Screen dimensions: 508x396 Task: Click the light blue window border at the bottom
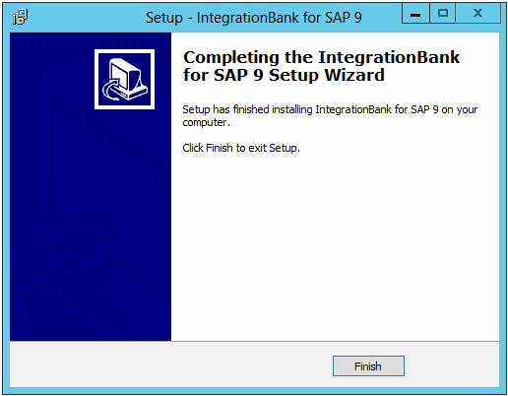click(254, 391)
